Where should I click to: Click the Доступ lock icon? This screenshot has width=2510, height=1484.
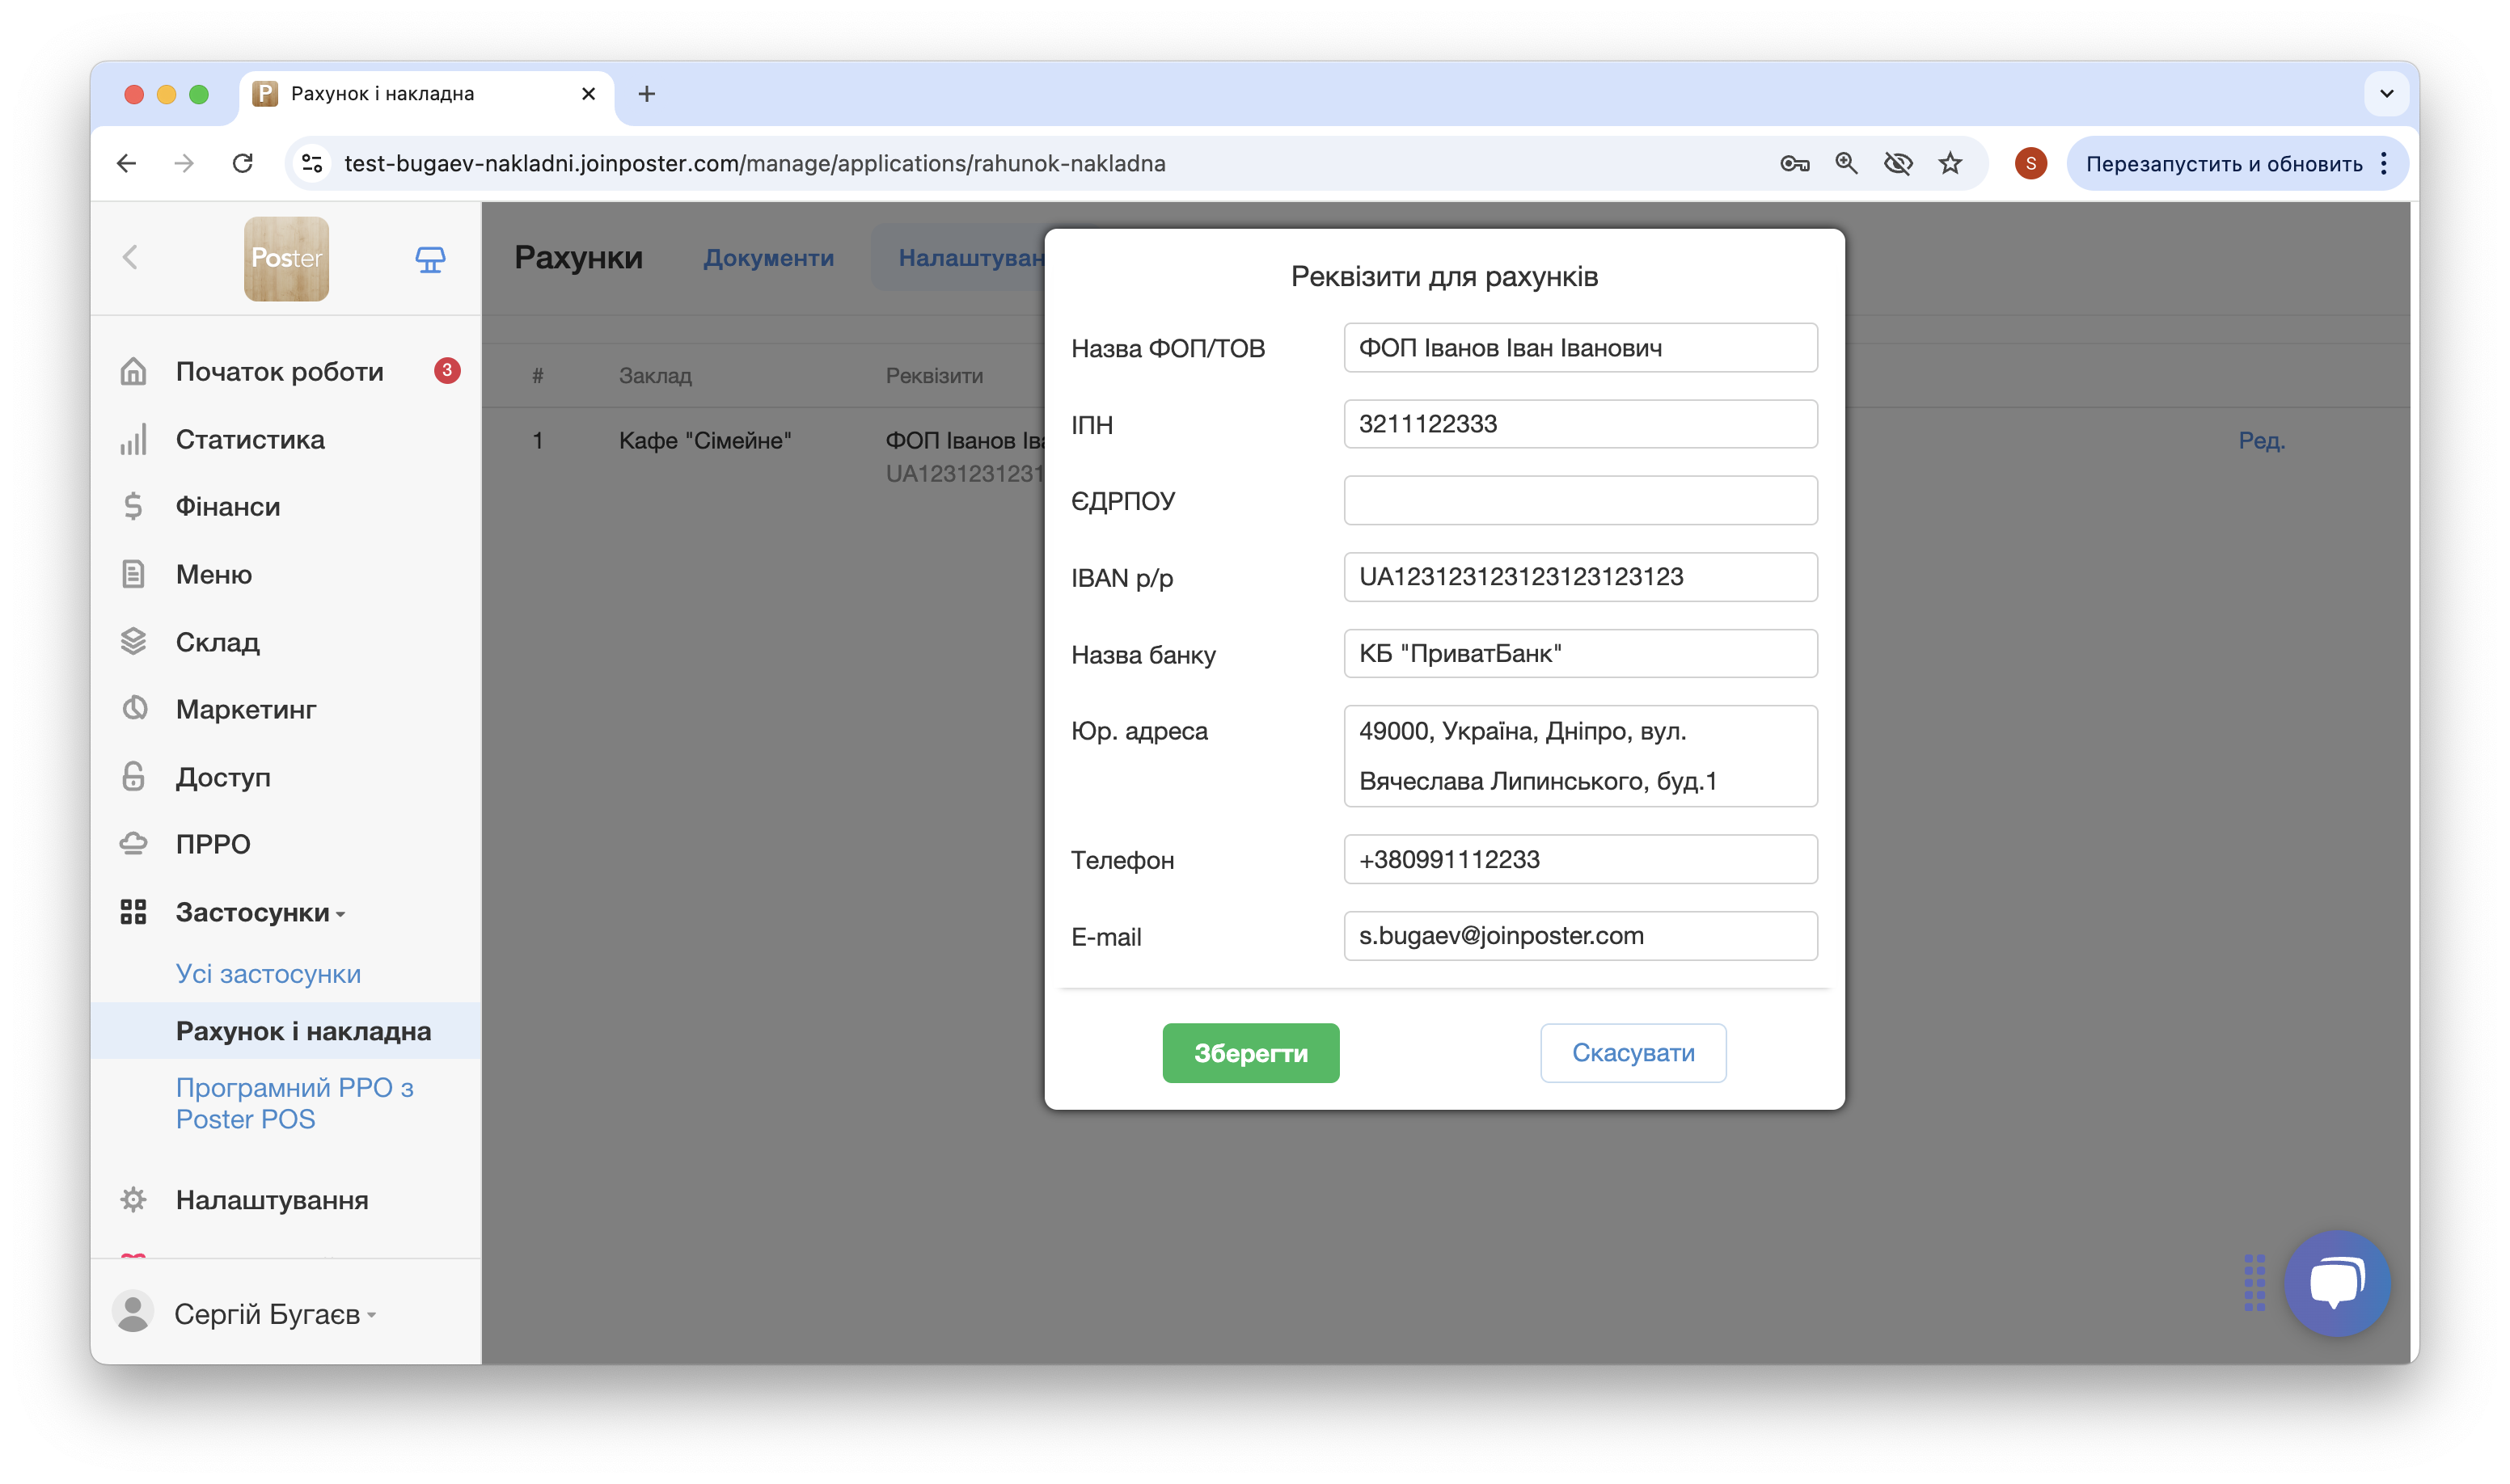(x=133, y=777)
